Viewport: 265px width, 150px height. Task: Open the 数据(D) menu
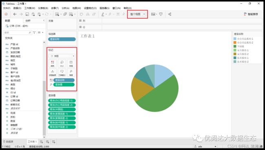[17, 8]
